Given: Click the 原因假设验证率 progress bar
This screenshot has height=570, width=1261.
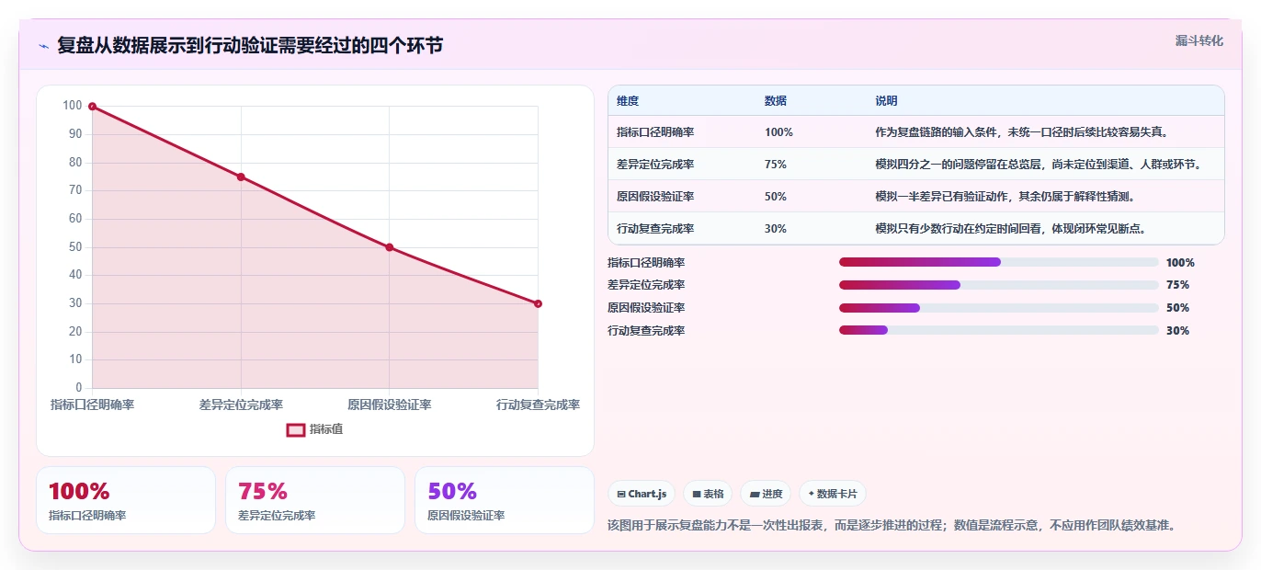Looking at the screenshot, I should tap(998, 308).
